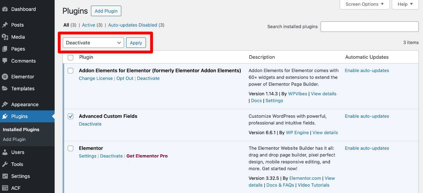Open the Dashboard menu
This screenshot has height=193, width=423.
point(27,9)
